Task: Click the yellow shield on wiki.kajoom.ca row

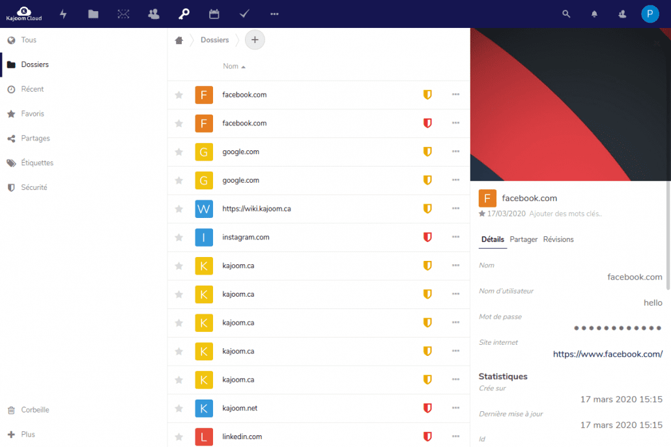Action: point(427,209)
